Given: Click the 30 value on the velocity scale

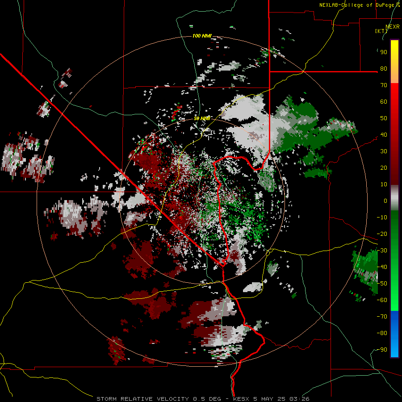Looking at the screenshot, I should tap(384, 151).
